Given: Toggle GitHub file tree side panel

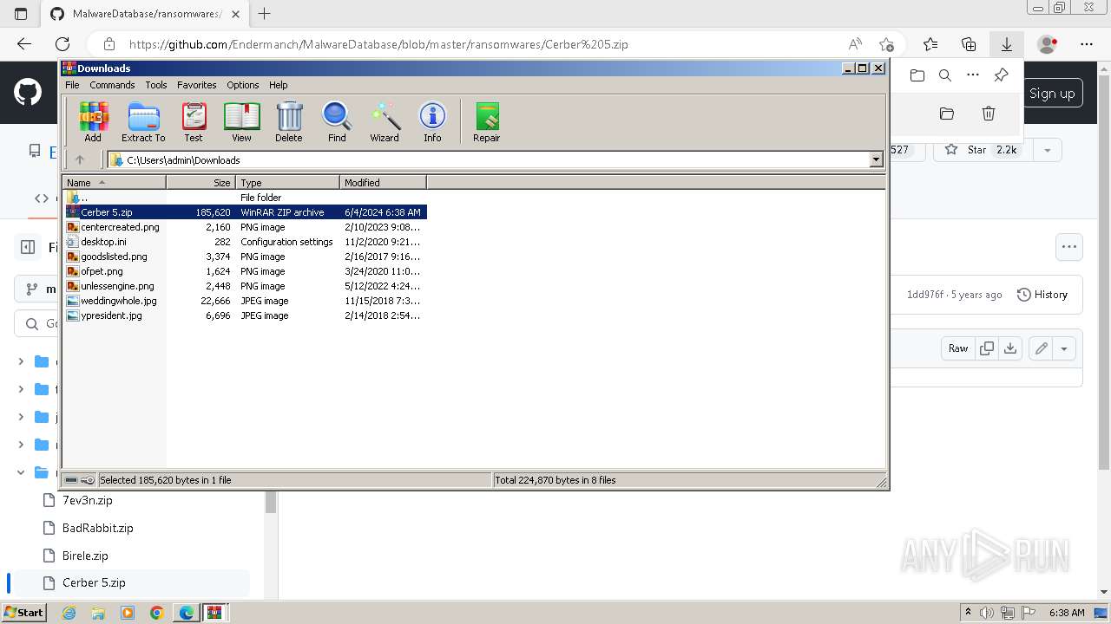Looking at the screenshot, I should (28, 247).
